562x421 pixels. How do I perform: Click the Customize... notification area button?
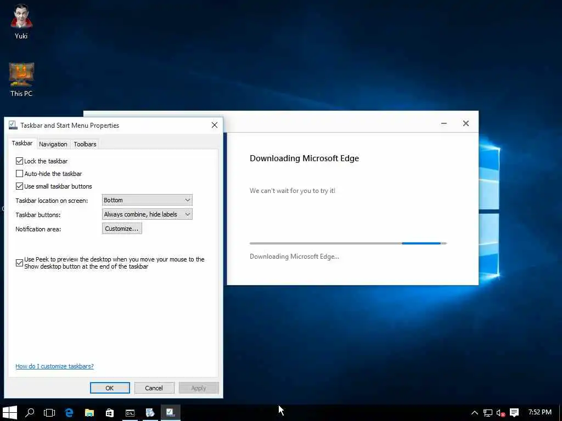coord(122,229)
